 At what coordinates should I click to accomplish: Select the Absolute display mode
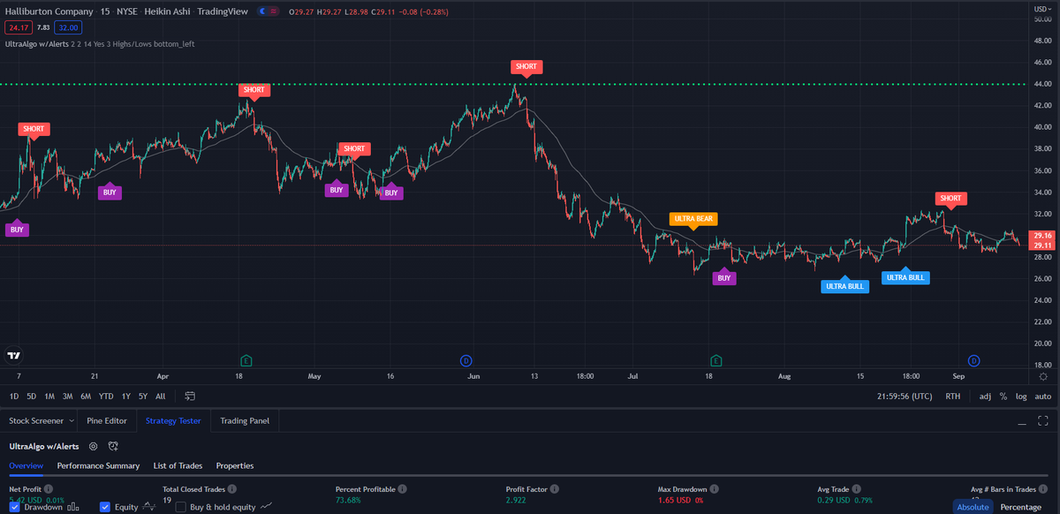click(973, 507)
